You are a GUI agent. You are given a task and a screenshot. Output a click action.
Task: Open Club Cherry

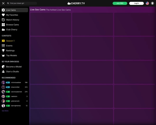point(15,30)
